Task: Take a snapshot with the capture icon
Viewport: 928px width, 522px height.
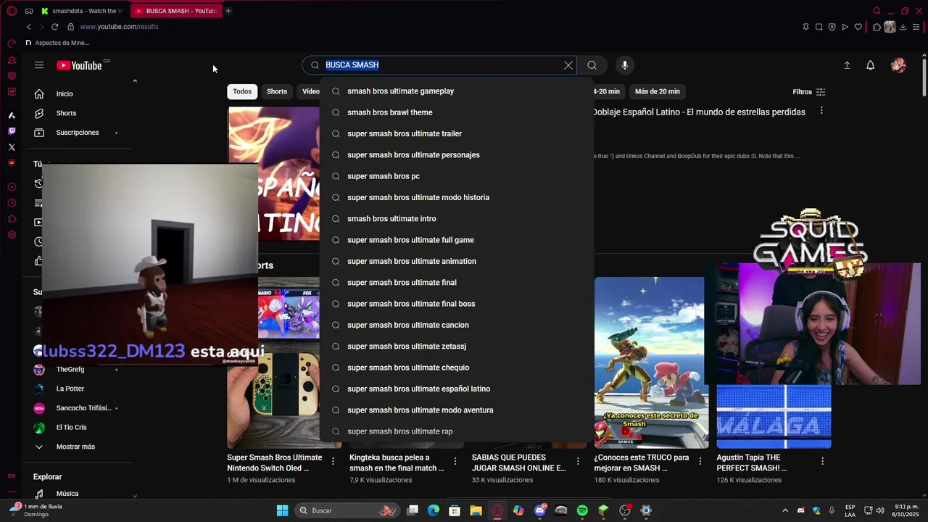Action: (819, 27)
